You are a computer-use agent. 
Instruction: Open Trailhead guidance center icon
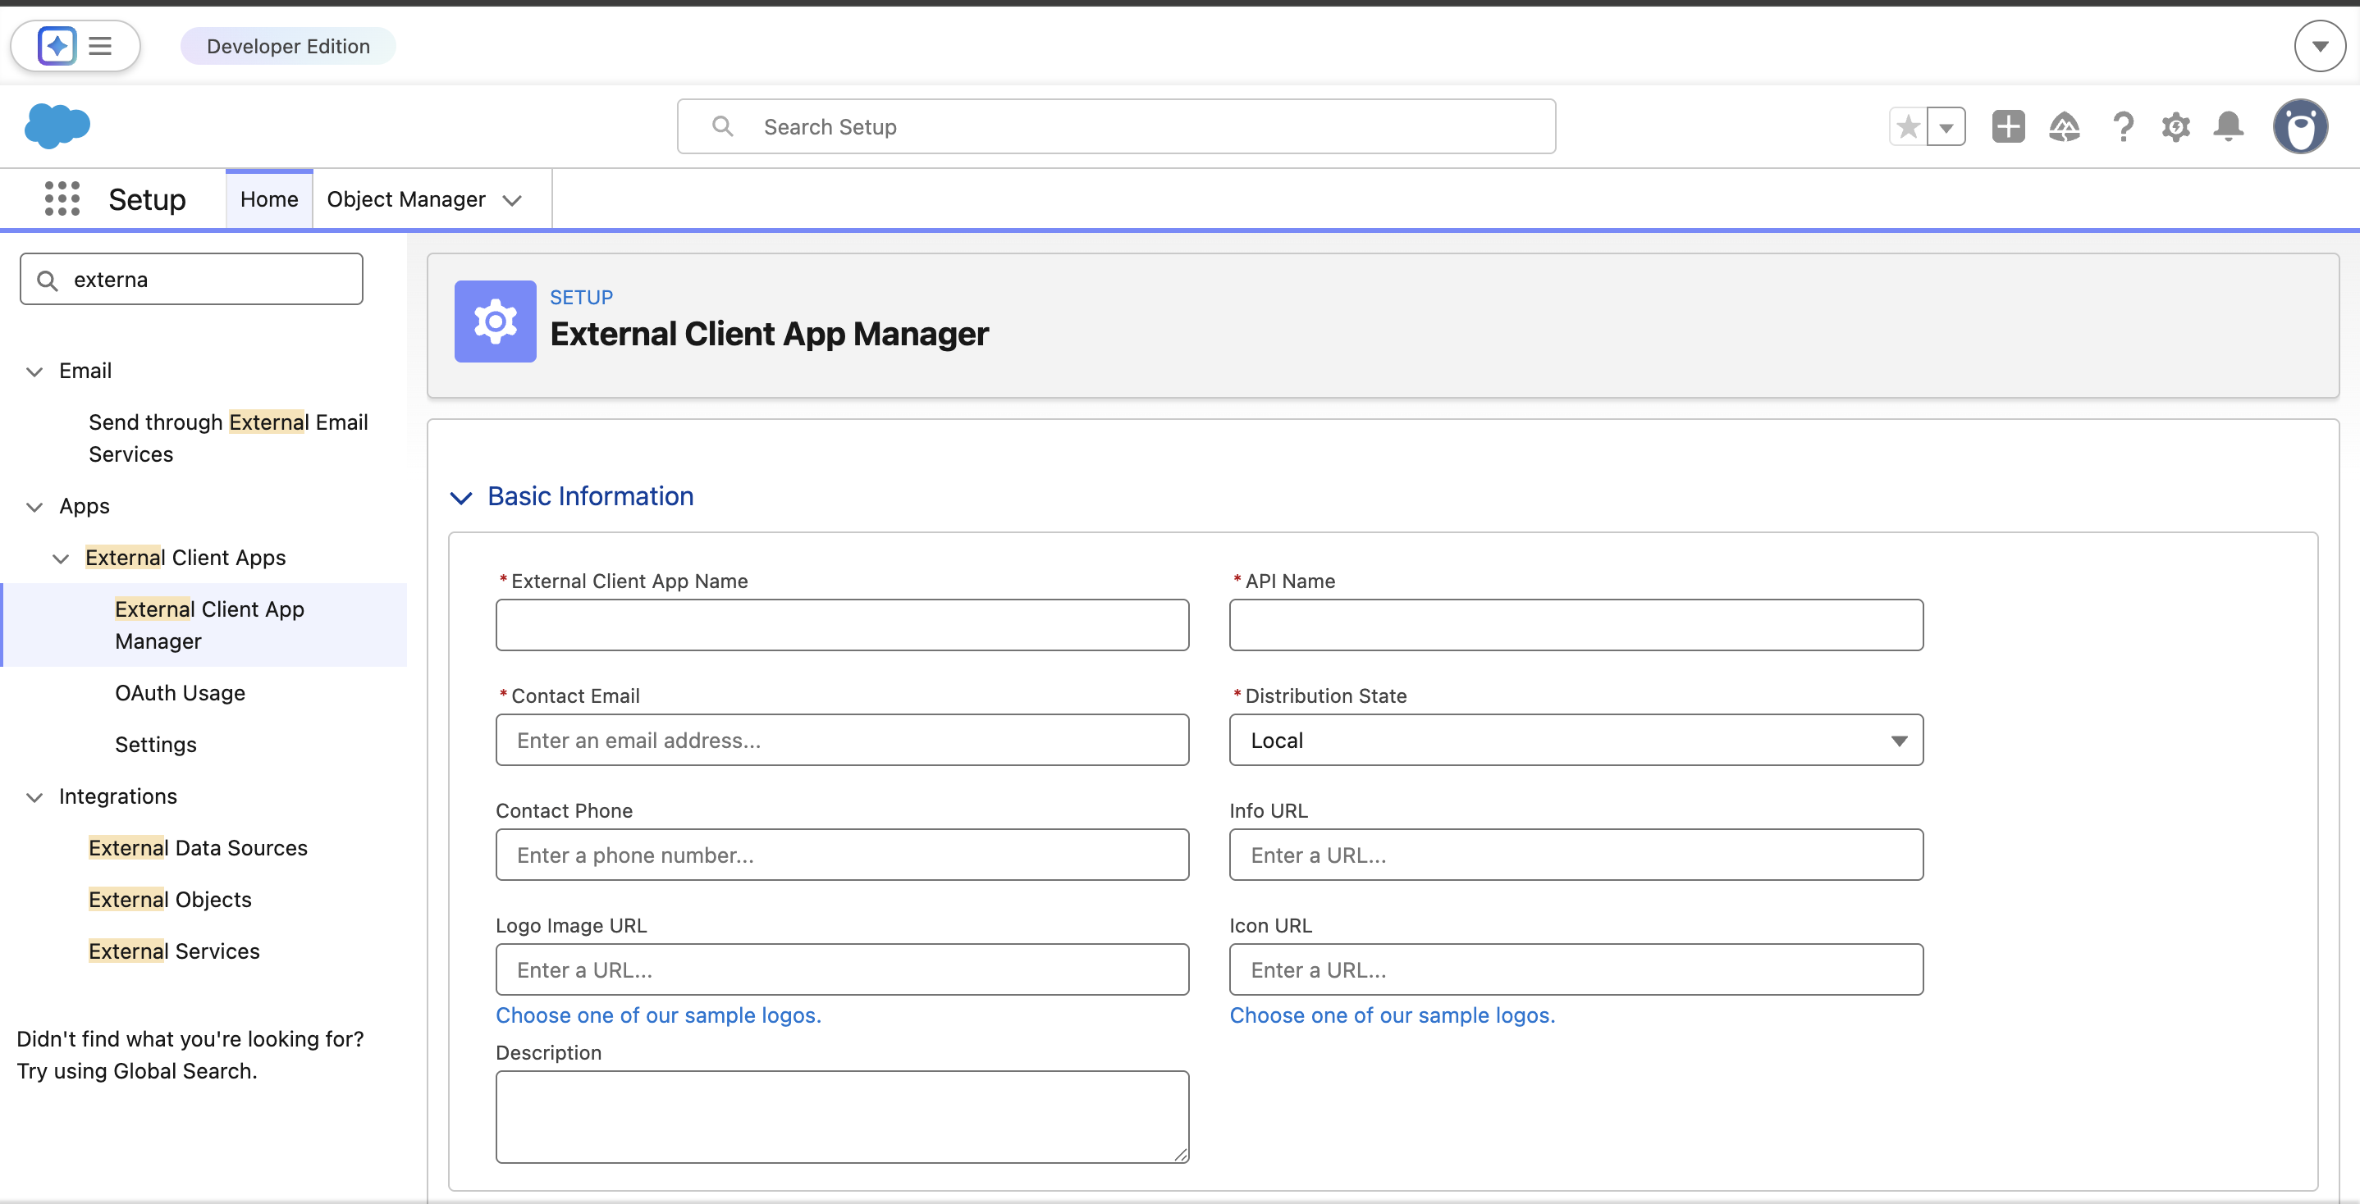coord(2064,126)
